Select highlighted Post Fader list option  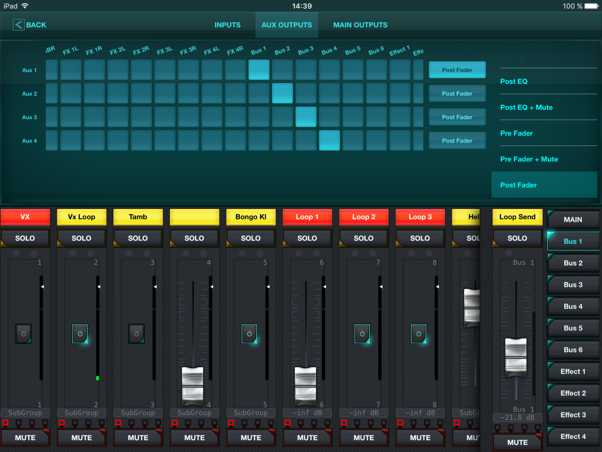[544, 185]
